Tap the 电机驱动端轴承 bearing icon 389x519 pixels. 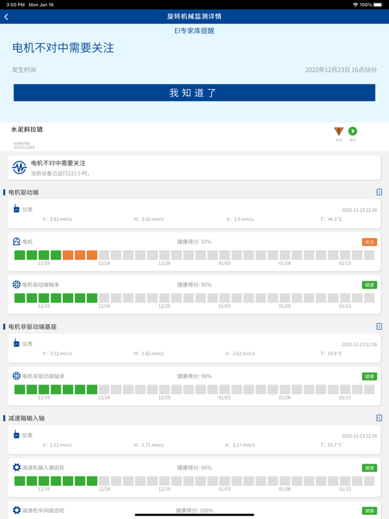16,285
